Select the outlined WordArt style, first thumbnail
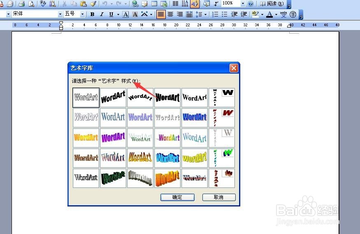The width and height of the screenshot is (360, 234). (x=86, y=97)
